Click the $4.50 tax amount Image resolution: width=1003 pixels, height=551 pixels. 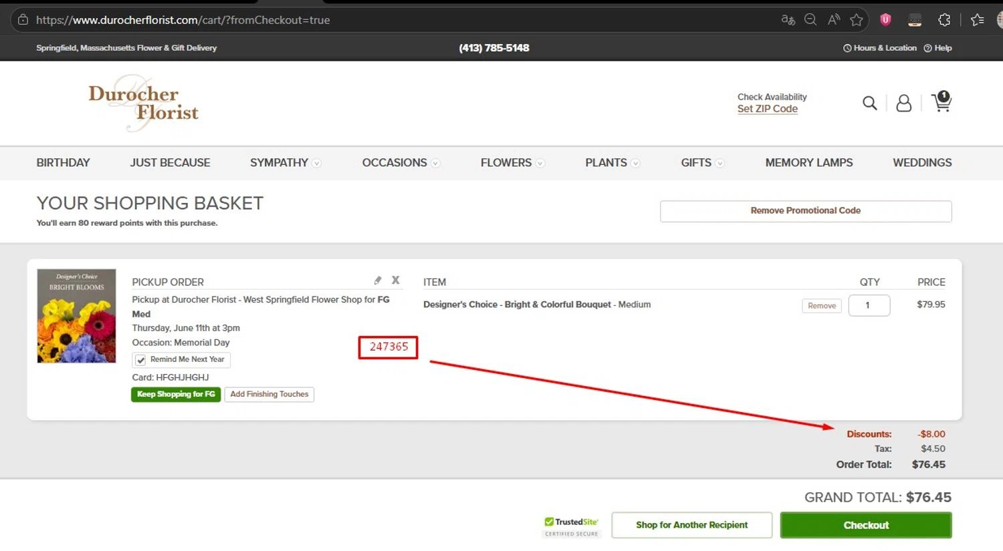[x=933, y=449]
